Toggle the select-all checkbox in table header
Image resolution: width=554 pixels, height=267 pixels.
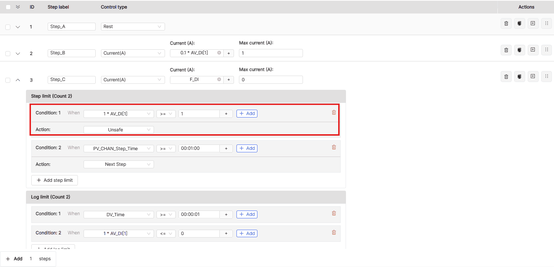(8, 7)
